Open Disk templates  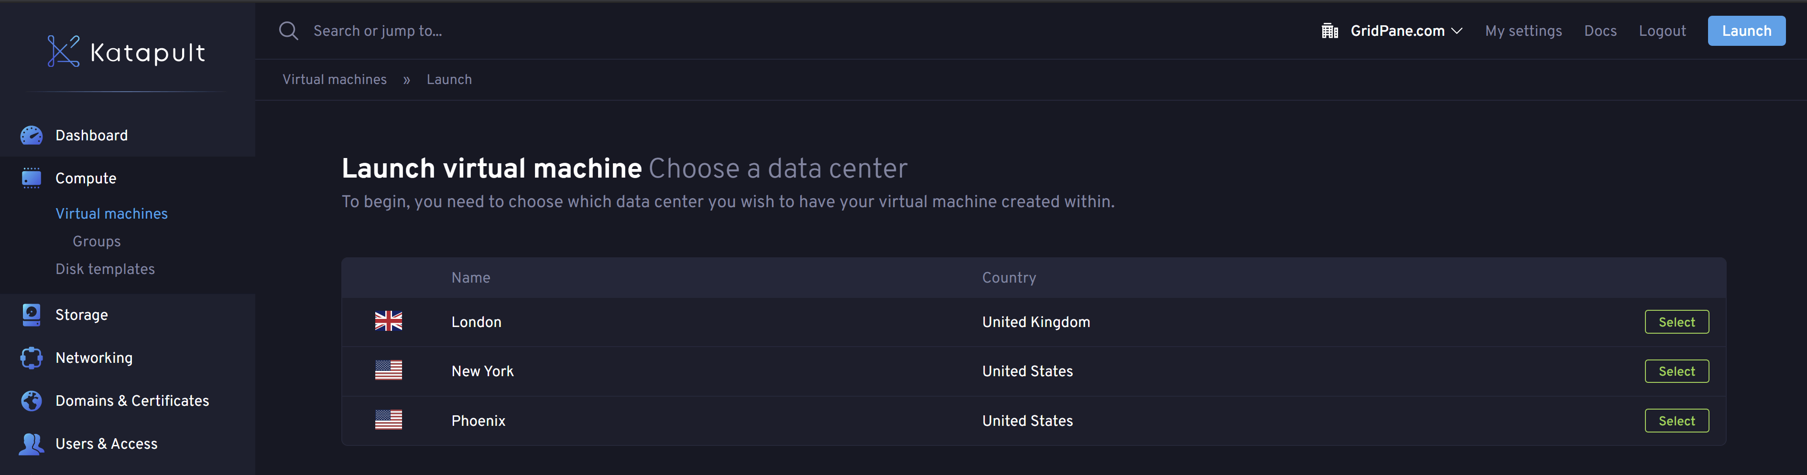point(105,269)
